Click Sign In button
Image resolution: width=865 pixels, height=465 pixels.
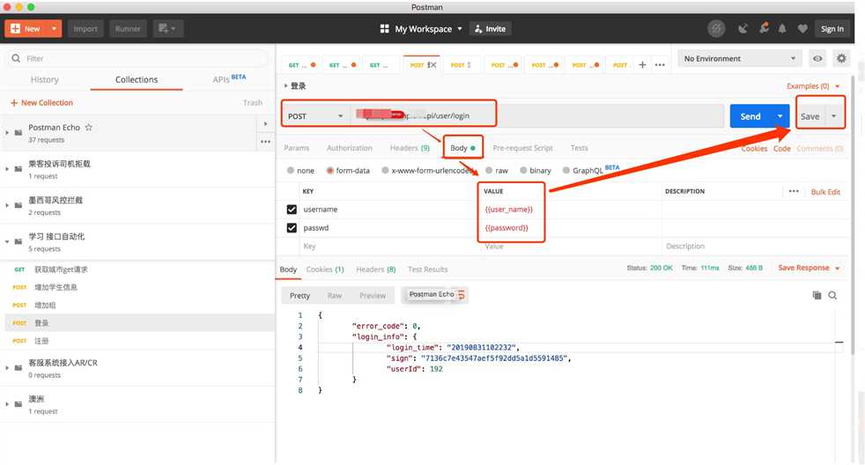click(x=832, y=29)
